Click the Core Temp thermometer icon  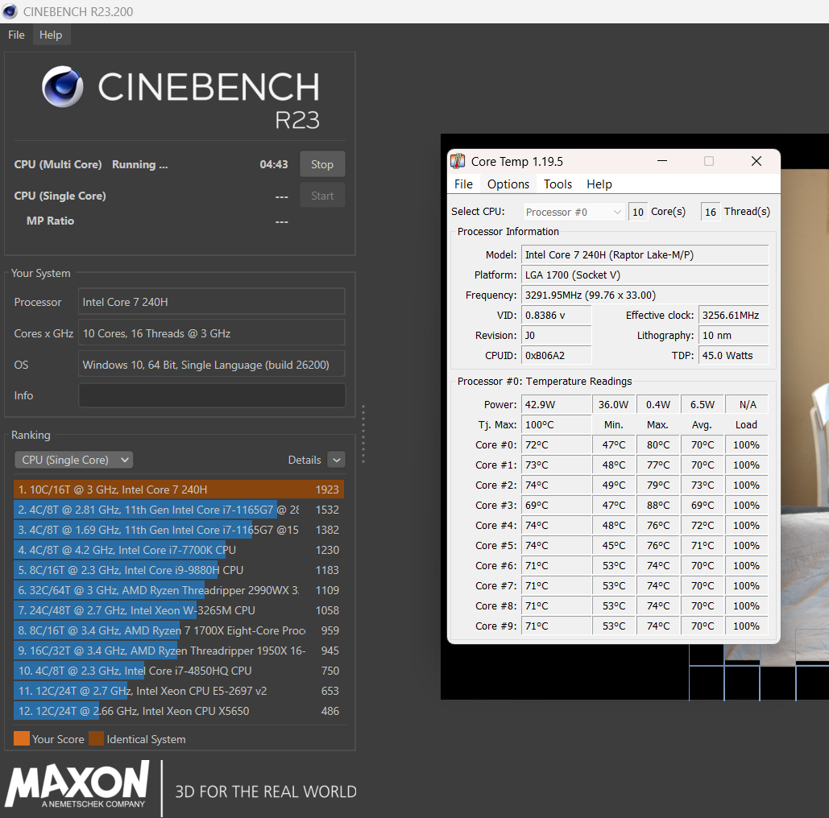pos(458,161)
